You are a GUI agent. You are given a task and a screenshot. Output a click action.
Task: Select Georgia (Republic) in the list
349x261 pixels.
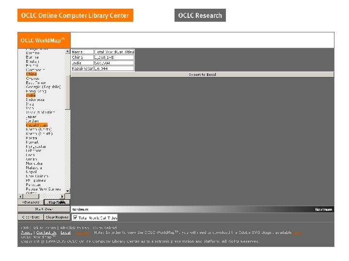44,87
